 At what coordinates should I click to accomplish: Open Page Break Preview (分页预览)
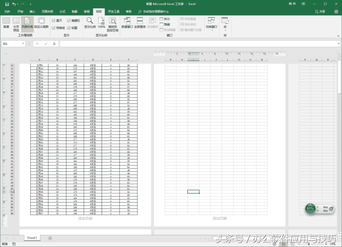coord(16,24)
